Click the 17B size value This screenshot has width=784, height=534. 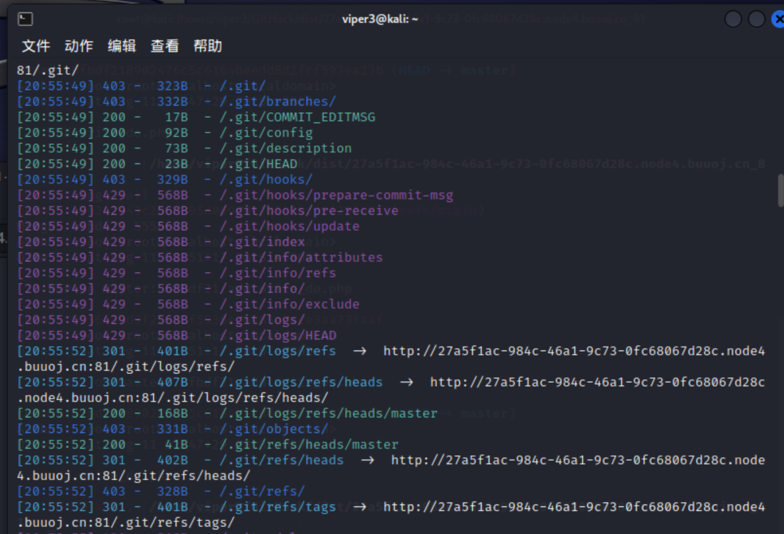coord(176,117)
